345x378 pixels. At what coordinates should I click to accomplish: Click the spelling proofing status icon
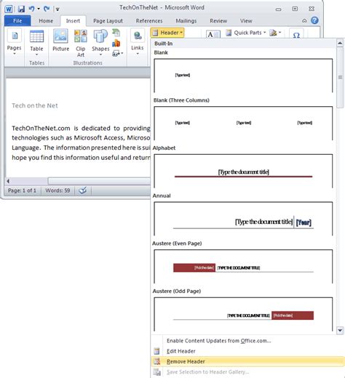83,190
